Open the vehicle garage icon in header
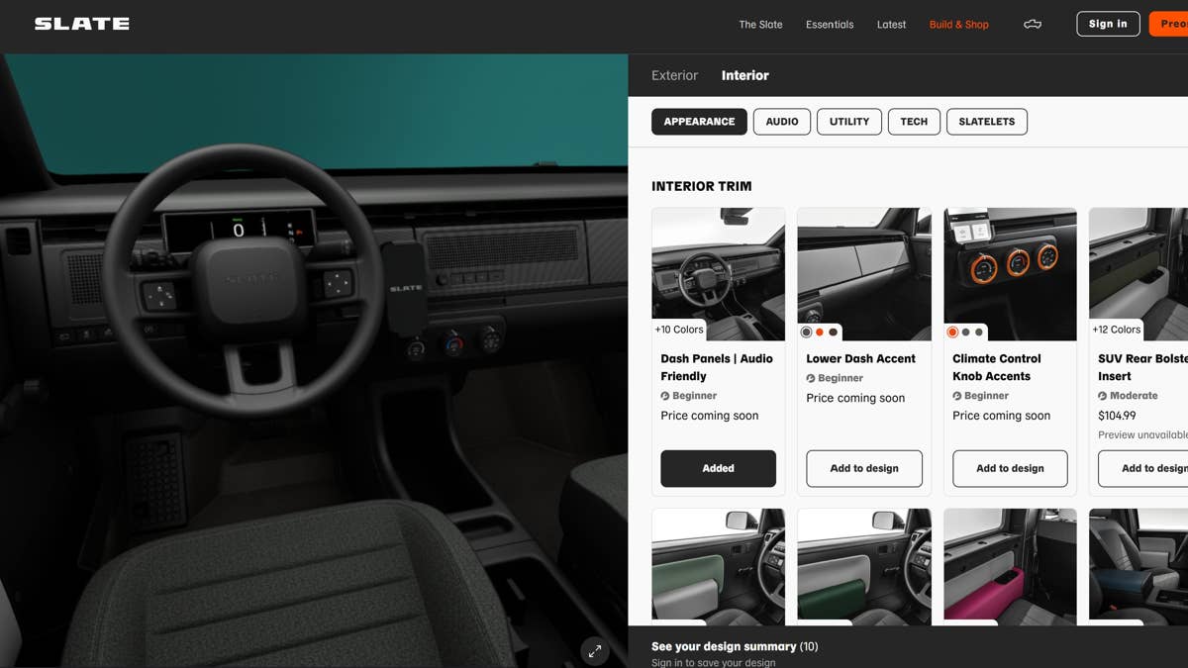1188x668 pixels. (1033, 25)
